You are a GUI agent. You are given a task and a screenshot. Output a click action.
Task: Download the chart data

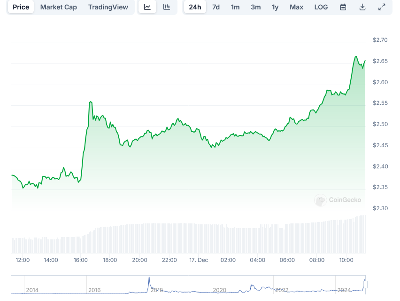[362, 7]
